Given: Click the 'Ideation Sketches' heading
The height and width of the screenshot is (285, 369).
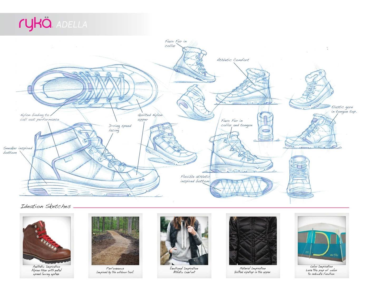Looking at the screenshot, I should click(x=46, y=206).
